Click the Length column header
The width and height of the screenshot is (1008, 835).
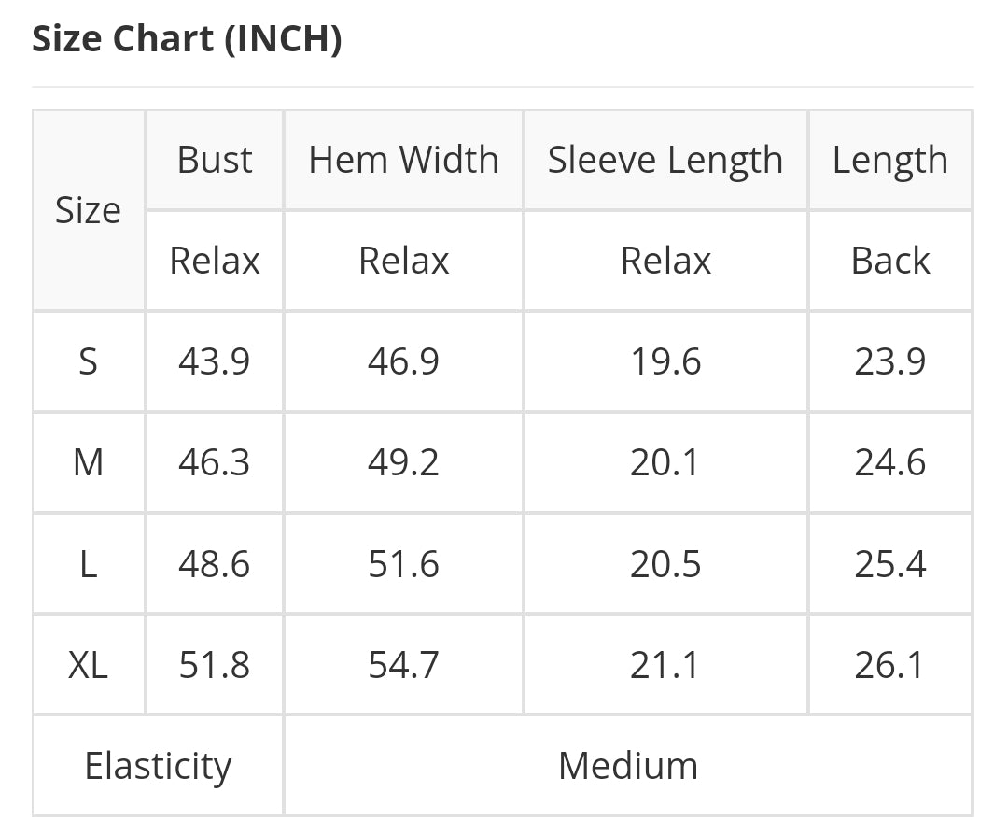coord(890,160)
